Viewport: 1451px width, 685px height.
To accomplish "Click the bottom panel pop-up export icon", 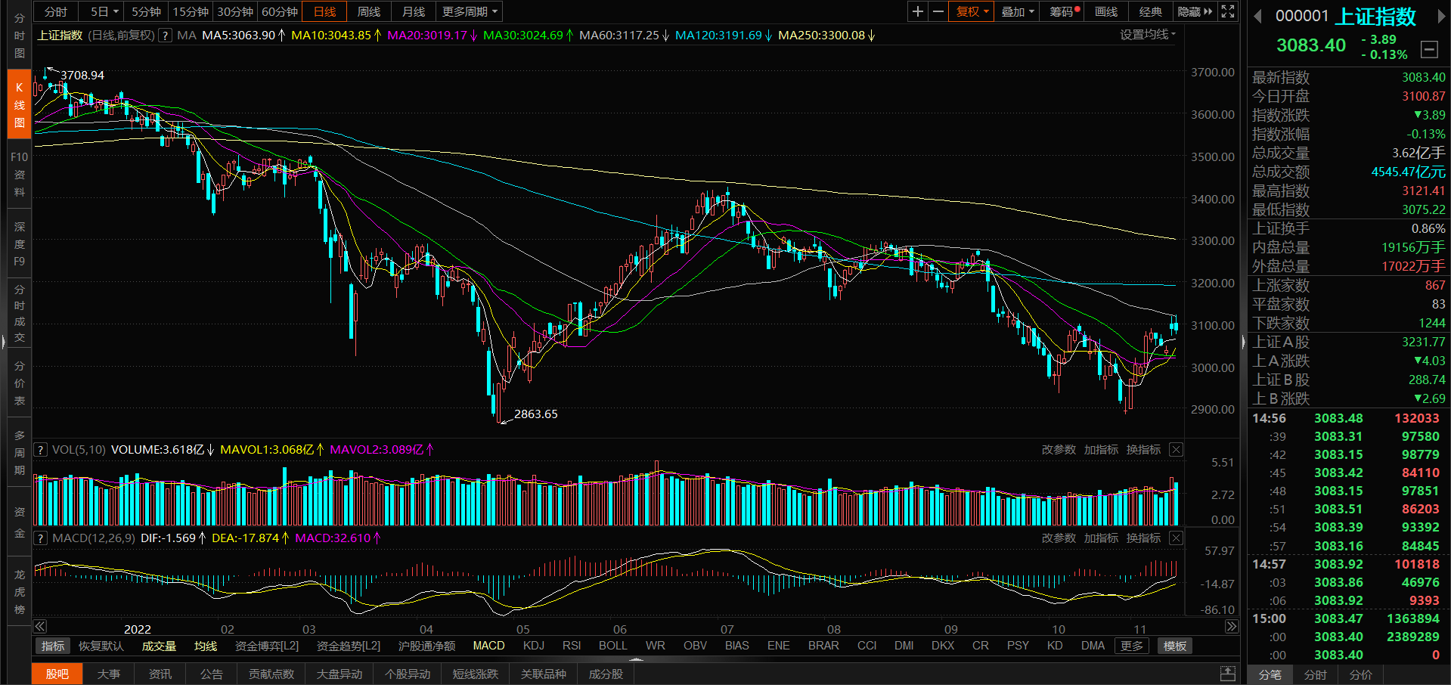I will pos(1228,674).
